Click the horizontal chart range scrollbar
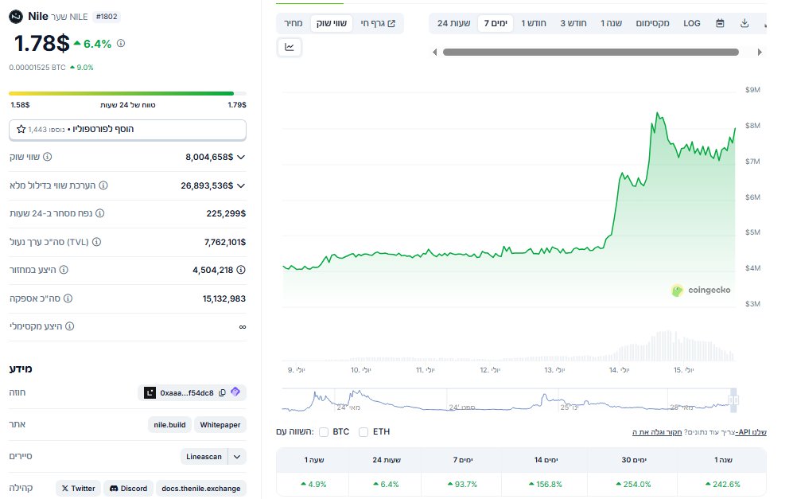 591,52
